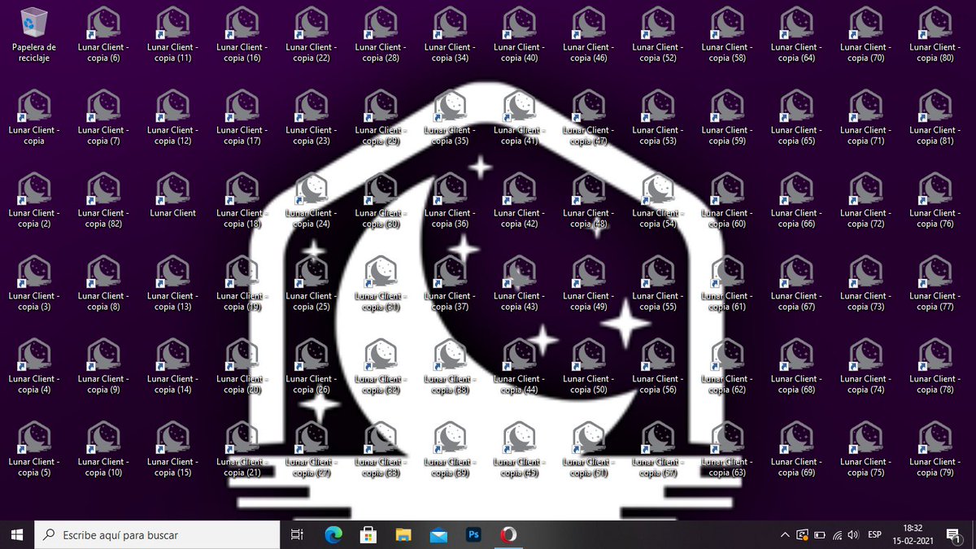976x549 pixels.
Task: Open the Mail app from the taskbar
Action: [x=438, y=534]
